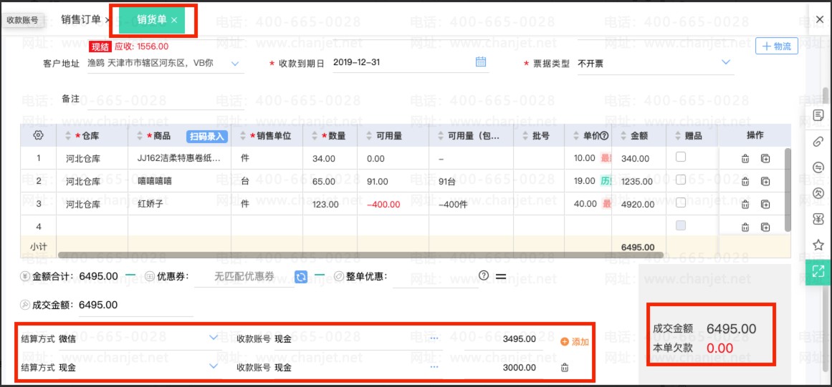This screenshot has width=832, height=387.
Task: Sort table by 金额 column arrows
Action: (623, 136)
